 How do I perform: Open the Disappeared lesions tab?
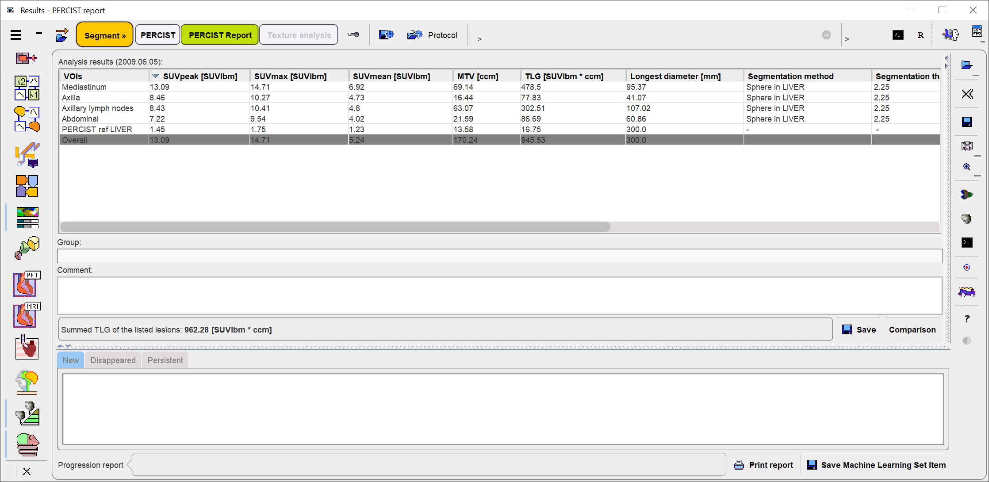coord(113,360)
